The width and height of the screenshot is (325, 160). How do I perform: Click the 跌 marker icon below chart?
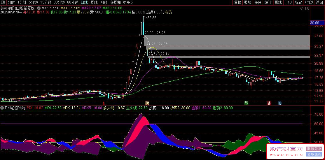[246, 103]
